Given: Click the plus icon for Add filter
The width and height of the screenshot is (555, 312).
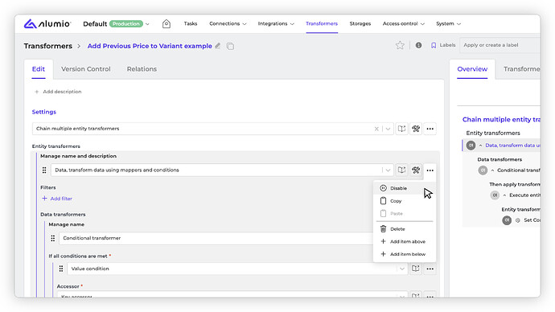Looking at the screenshot, I should (44, 199).
